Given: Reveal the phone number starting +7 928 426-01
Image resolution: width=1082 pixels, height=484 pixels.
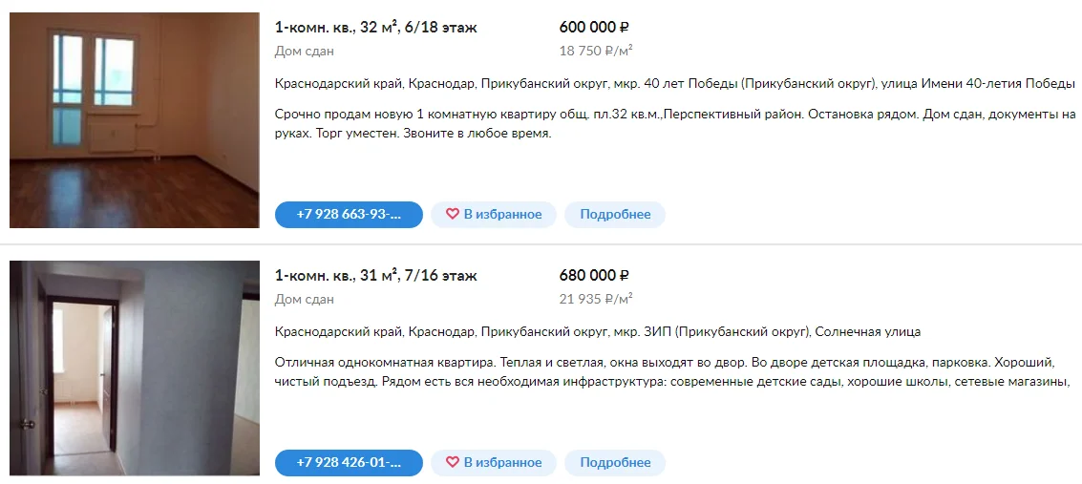Looking at the screenshot, I should pyautogui.click(x=349, y=463).
